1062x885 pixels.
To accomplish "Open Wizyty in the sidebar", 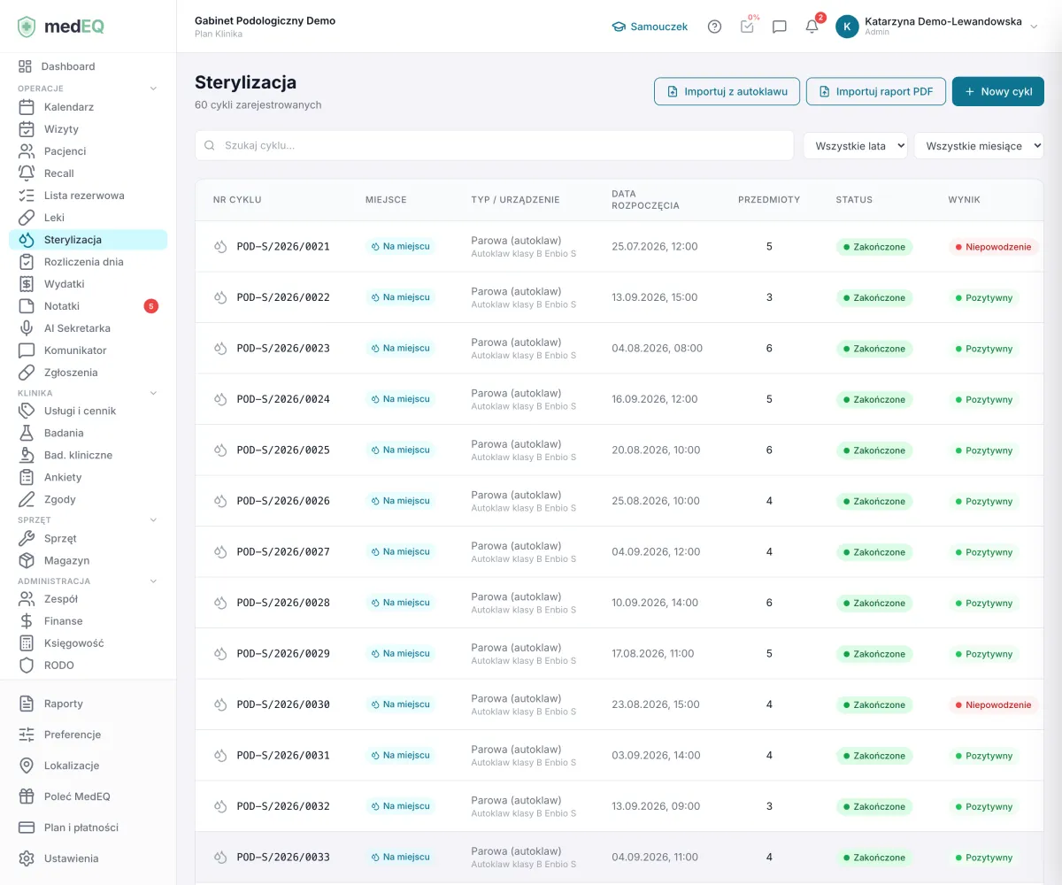I will pyautogui.click(x=88, y=129).
